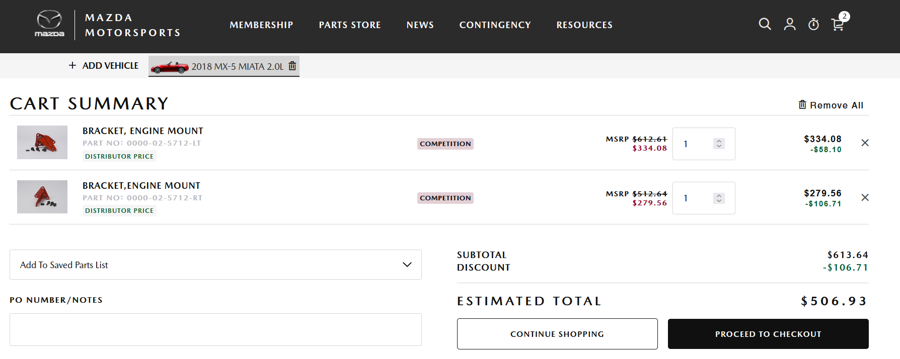Click the trash icon next to Remove All
This screenshot has width=900, height=359.
802,104
